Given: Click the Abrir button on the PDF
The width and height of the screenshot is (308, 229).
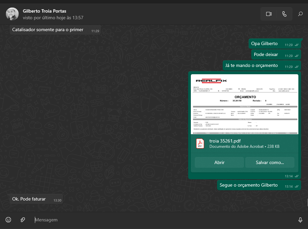Looking at the screenshot, I should (x=219, y=162).
